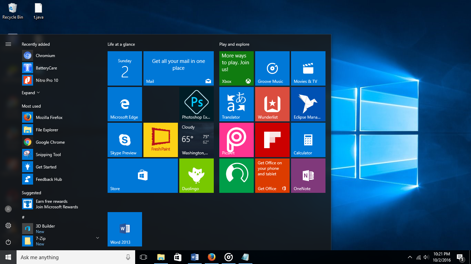
Task: Open the Windows Start button
Action: 8,257
